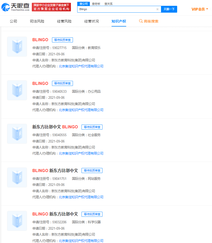
Task: Click 等待实质审查 badge of 59027715
Action: [x=62, y=40]
